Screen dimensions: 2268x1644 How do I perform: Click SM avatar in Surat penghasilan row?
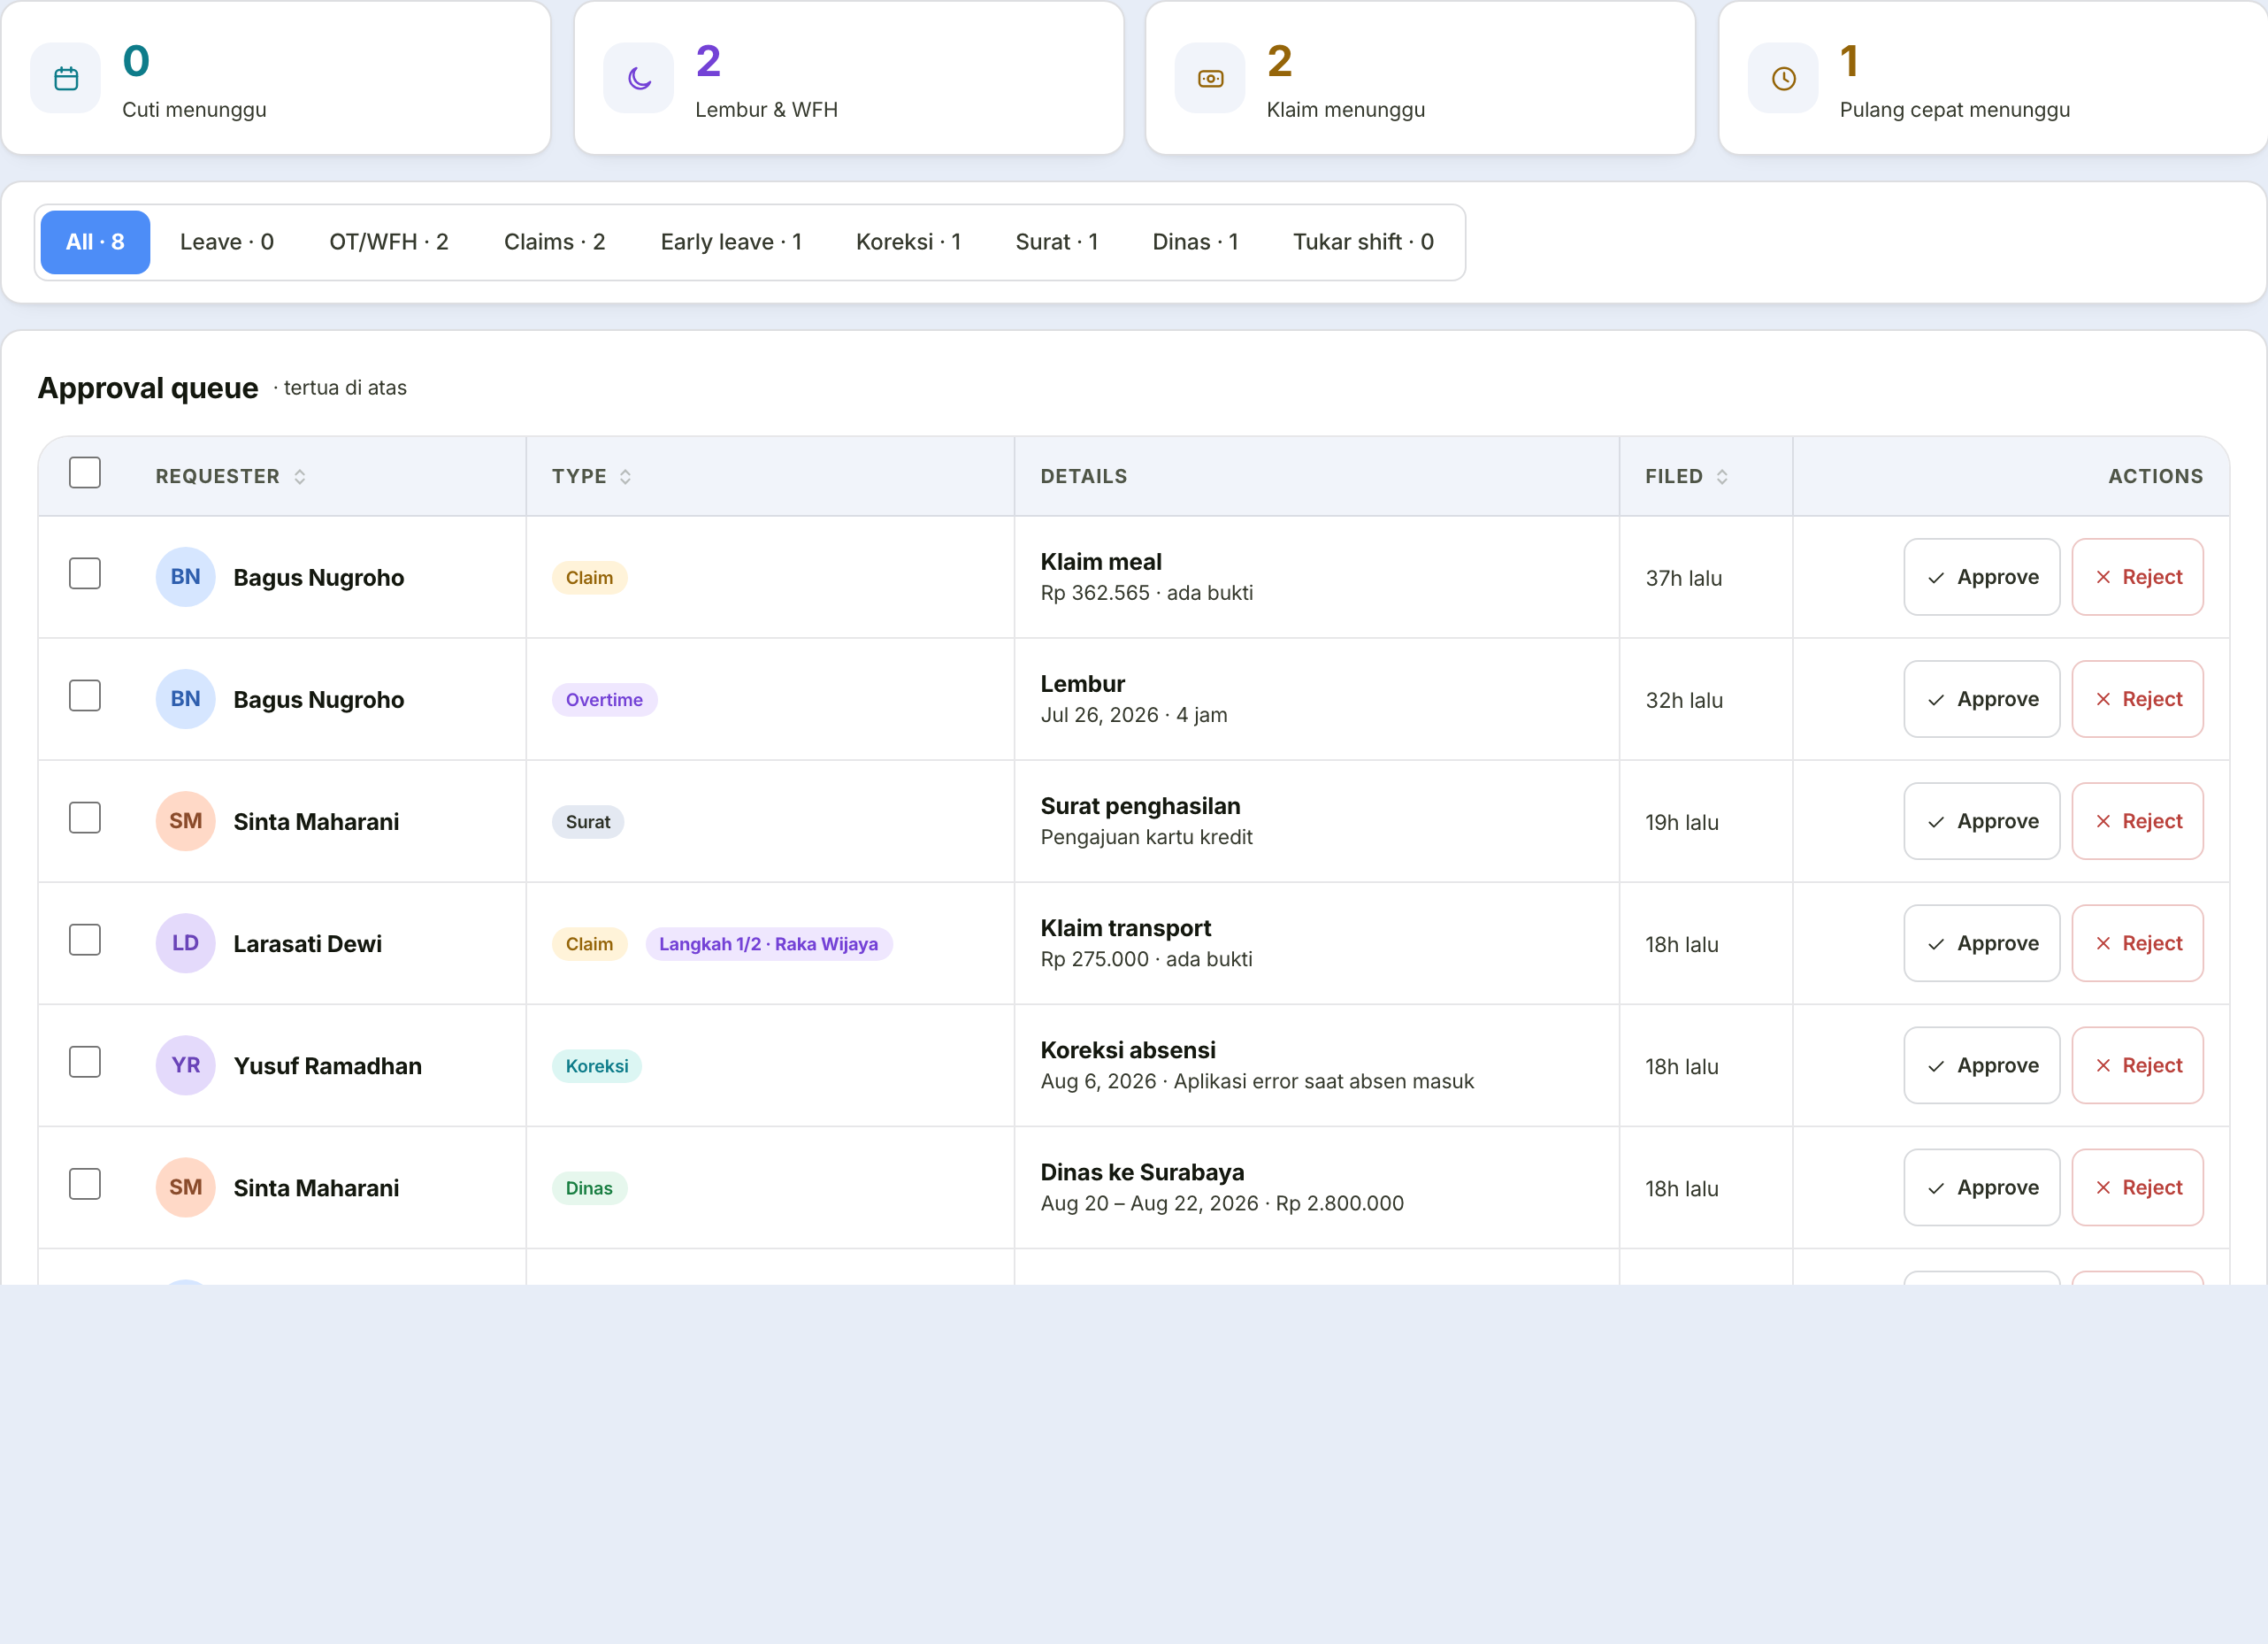click(x=185, y=821)
